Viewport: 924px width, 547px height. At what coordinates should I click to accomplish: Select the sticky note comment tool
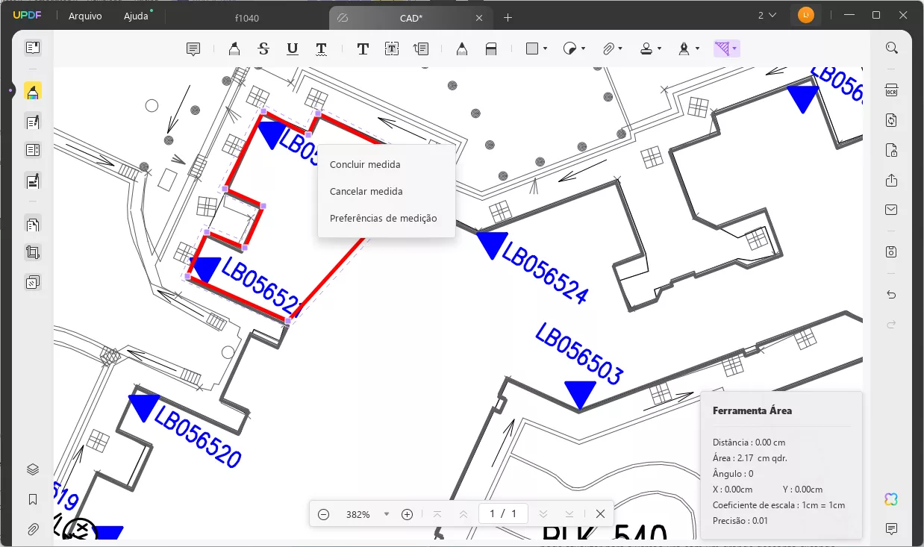pos(193,49)
